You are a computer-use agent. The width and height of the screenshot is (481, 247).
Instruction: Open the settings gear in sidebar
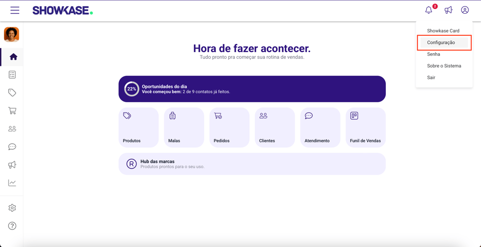click(x=12, y=208)
